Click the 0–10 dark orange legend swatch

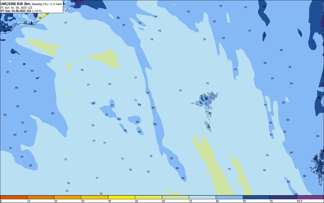pos(14,197)
